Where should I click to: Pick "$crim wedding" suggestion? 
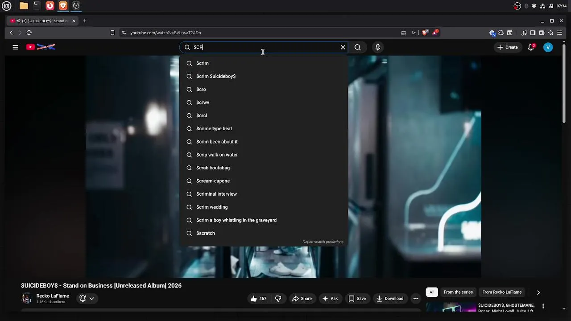pos(263,207)
